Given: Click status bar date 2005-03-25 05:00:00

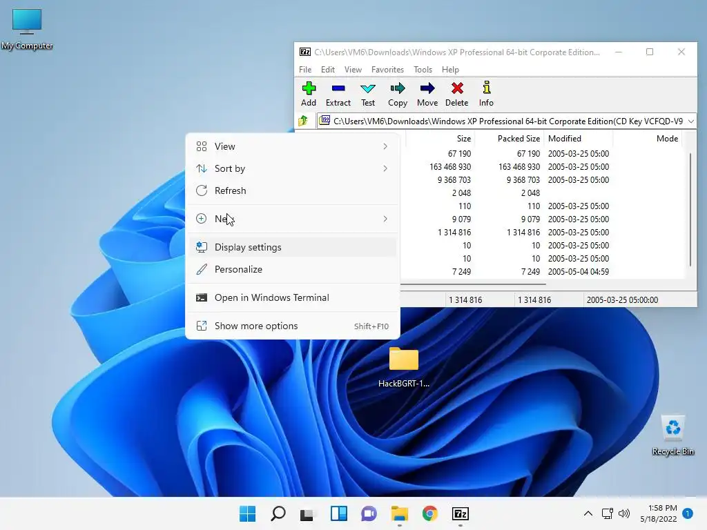Looking at the screenshot, I should 622,300.
